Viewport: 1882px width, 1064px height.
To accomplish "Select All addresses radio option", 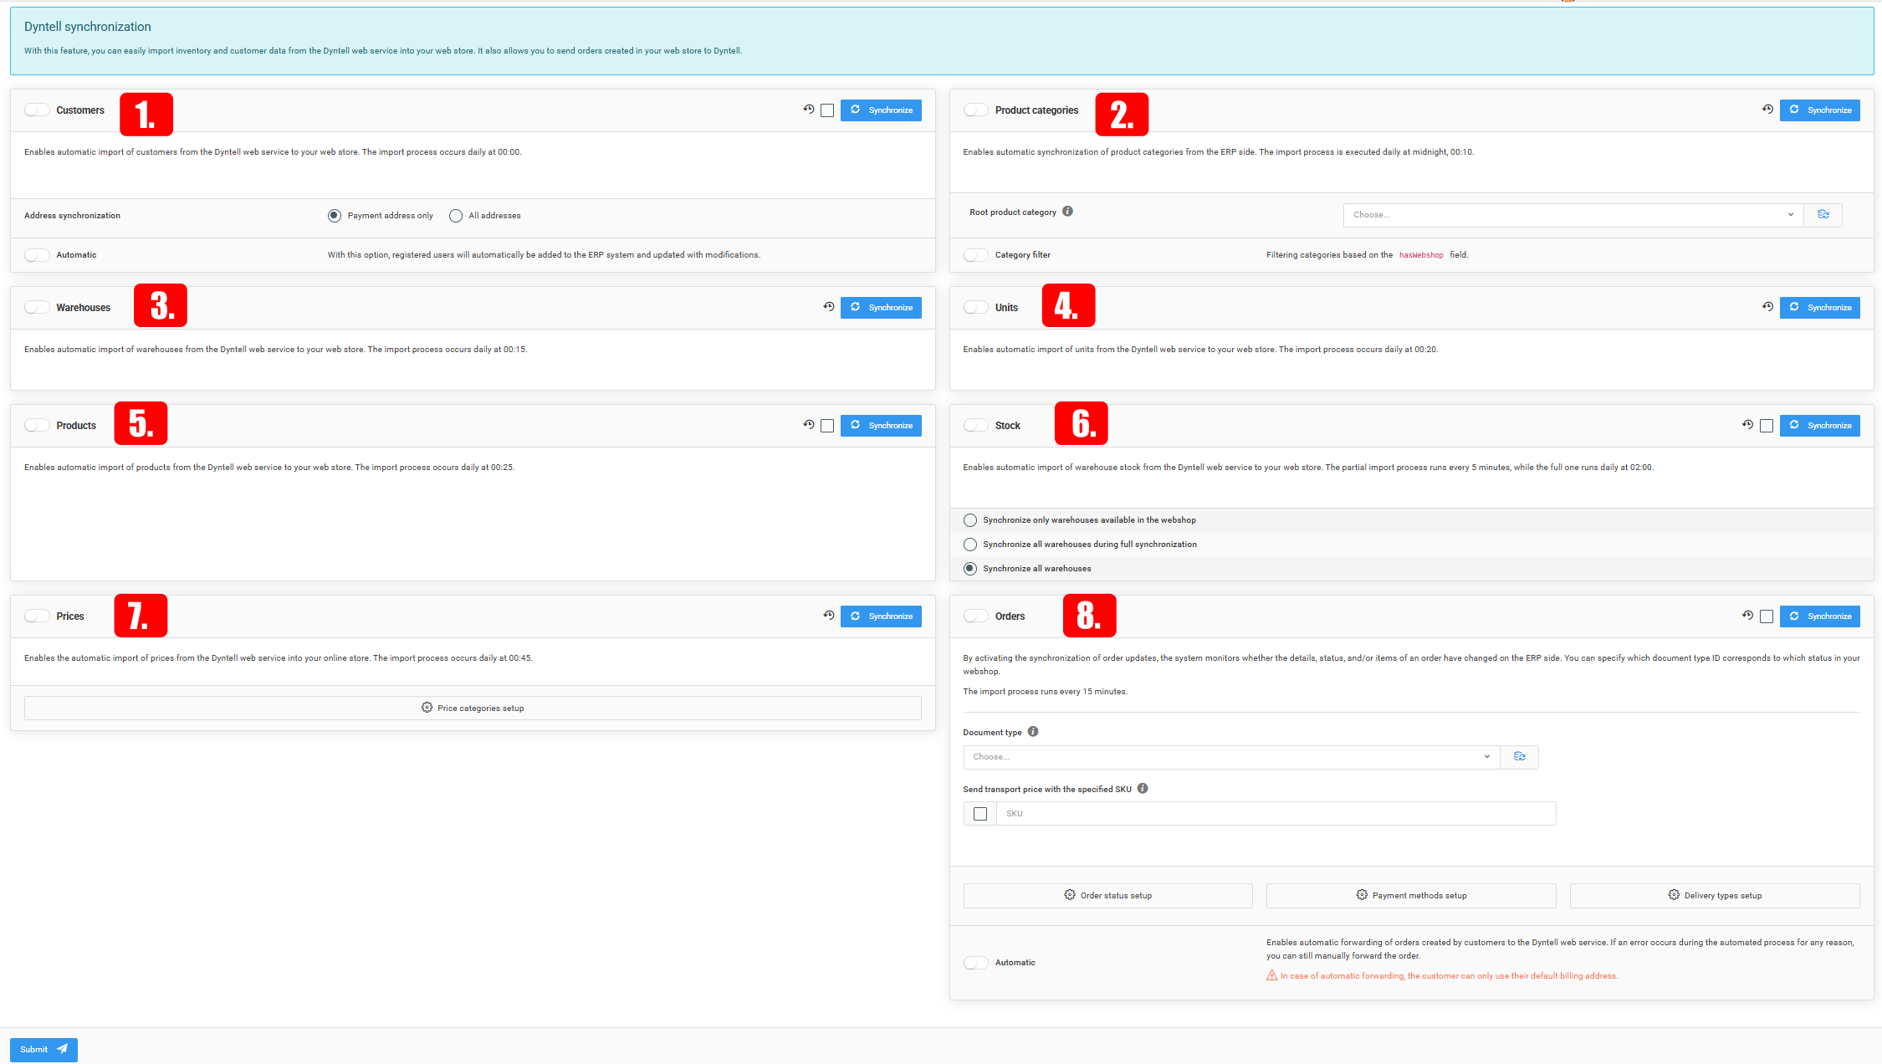I will pos(456,216).
